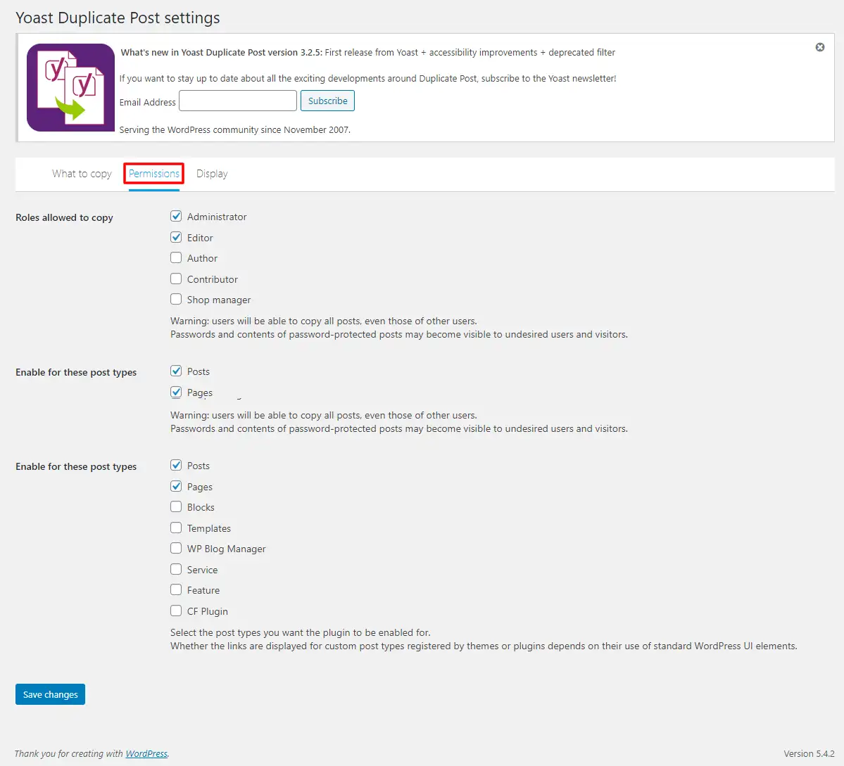
Task: Dismiss the What's new notice
Action: click(x=820, y=47)
